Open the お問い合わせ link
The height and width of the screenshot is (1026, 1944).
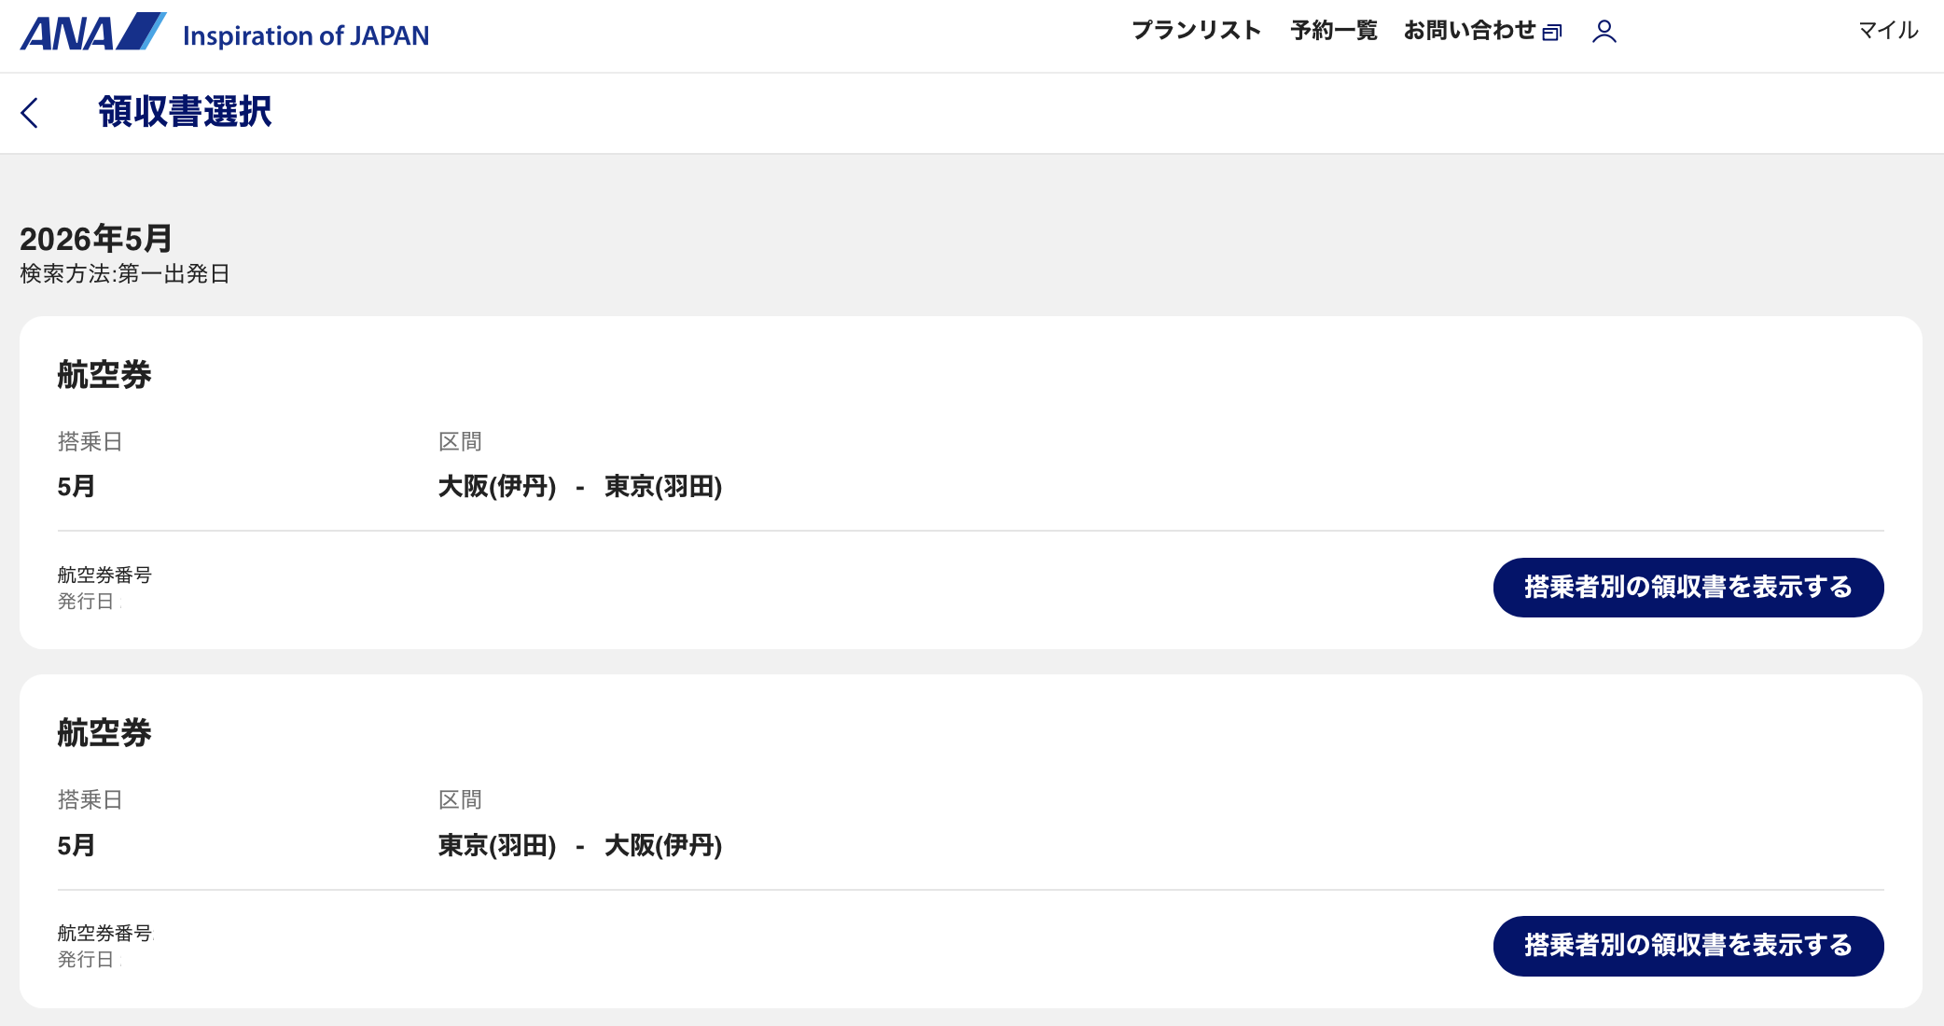(x=1470, y=31)
